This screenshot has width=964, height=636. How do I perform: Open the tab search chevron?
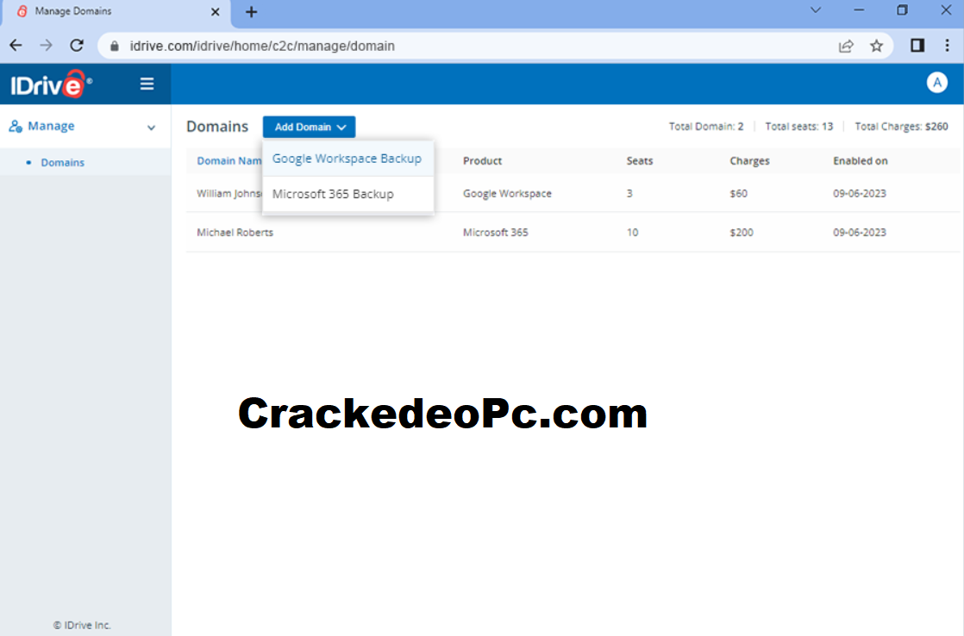tap(816, 10)
